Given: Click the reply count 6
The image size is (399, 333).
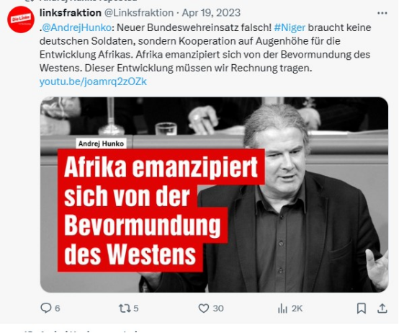Looking at the screenshot, I should pos(58,308).
